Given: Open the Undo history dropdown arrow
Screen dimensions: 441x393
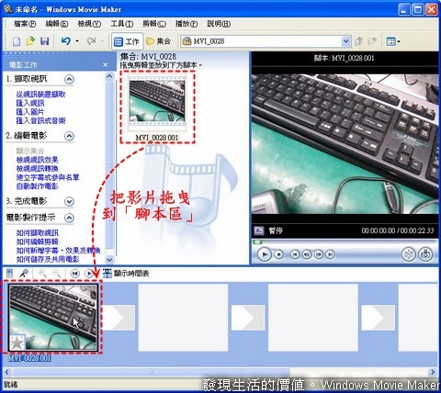Looking at the screenshot, I should tap(77, 41).
